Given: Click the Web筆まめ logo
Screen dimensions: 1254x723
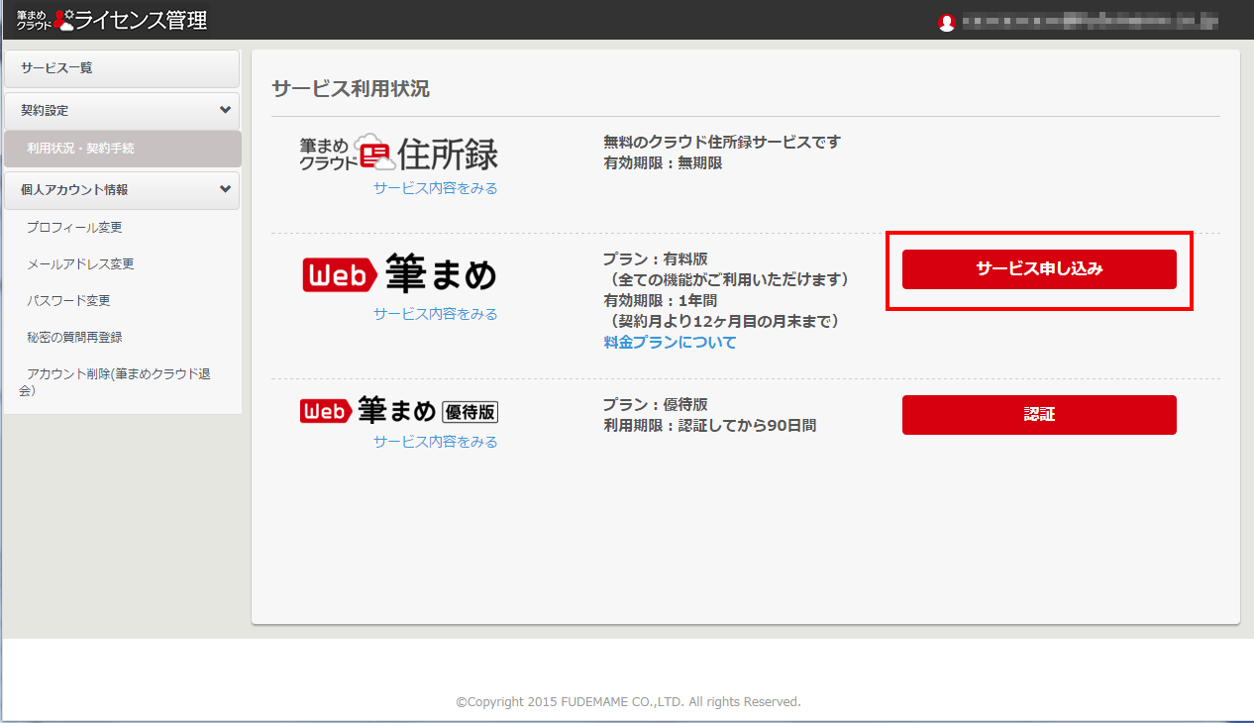Looking at the screenshot, I should tap(399, 274).
